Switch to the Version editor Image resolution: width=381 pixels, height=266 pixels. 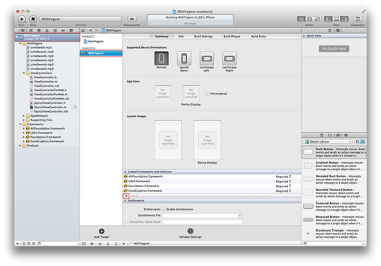(x=317, y=19)
